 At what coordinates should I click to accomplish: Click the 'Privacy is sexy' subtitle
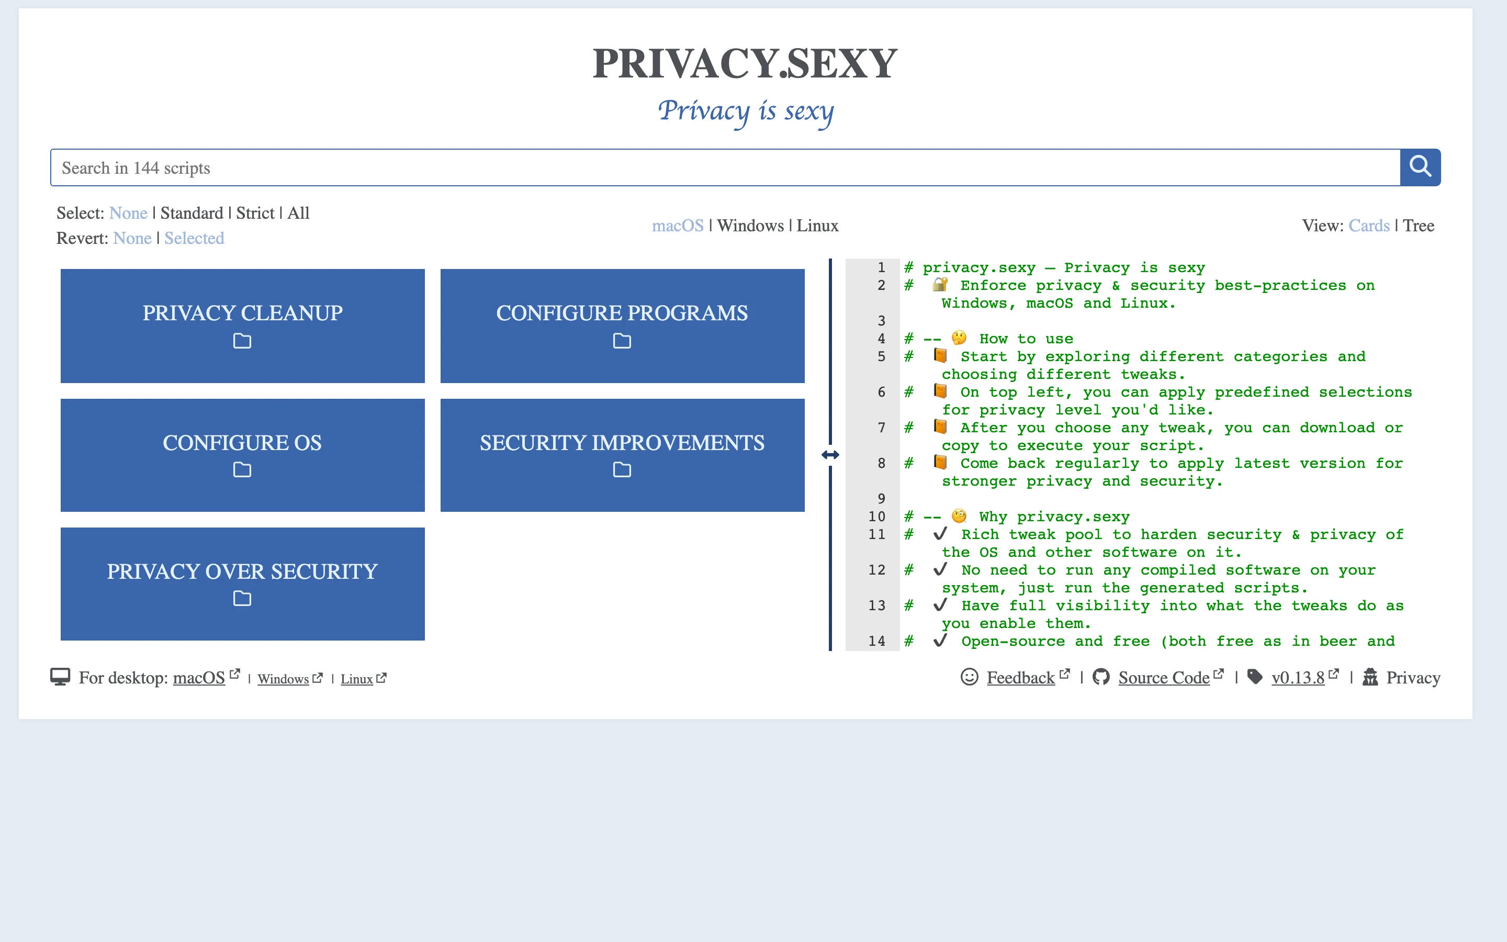coord(746,112)
